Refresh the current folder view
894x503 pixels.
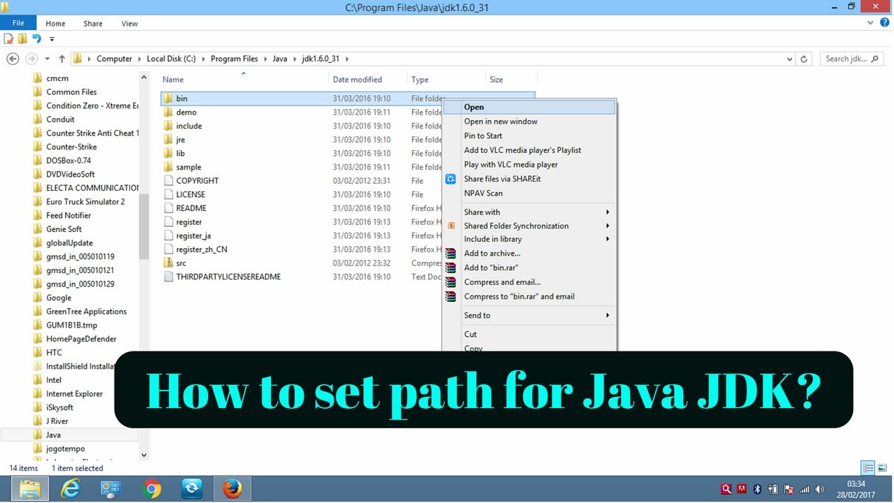[x=804, y=59]
